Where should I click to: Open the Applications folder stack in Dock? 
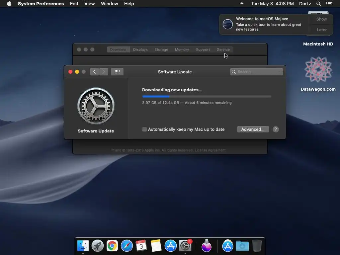pos(228,246)
